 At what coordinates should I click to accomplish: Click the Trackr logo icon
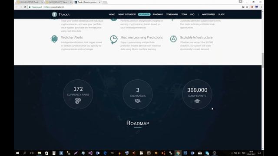click(54, 14)
